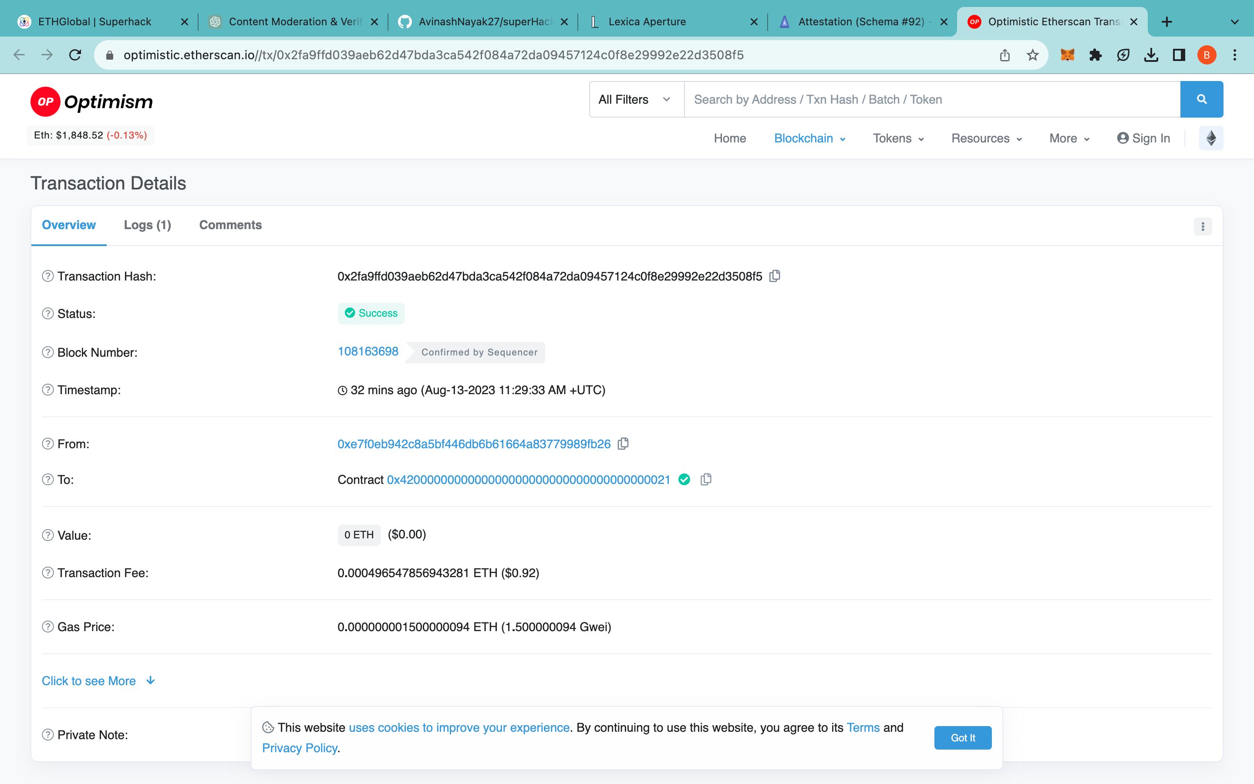
Task: Open the From address 0xe7f0eb94... link
Action: [474, 444]
